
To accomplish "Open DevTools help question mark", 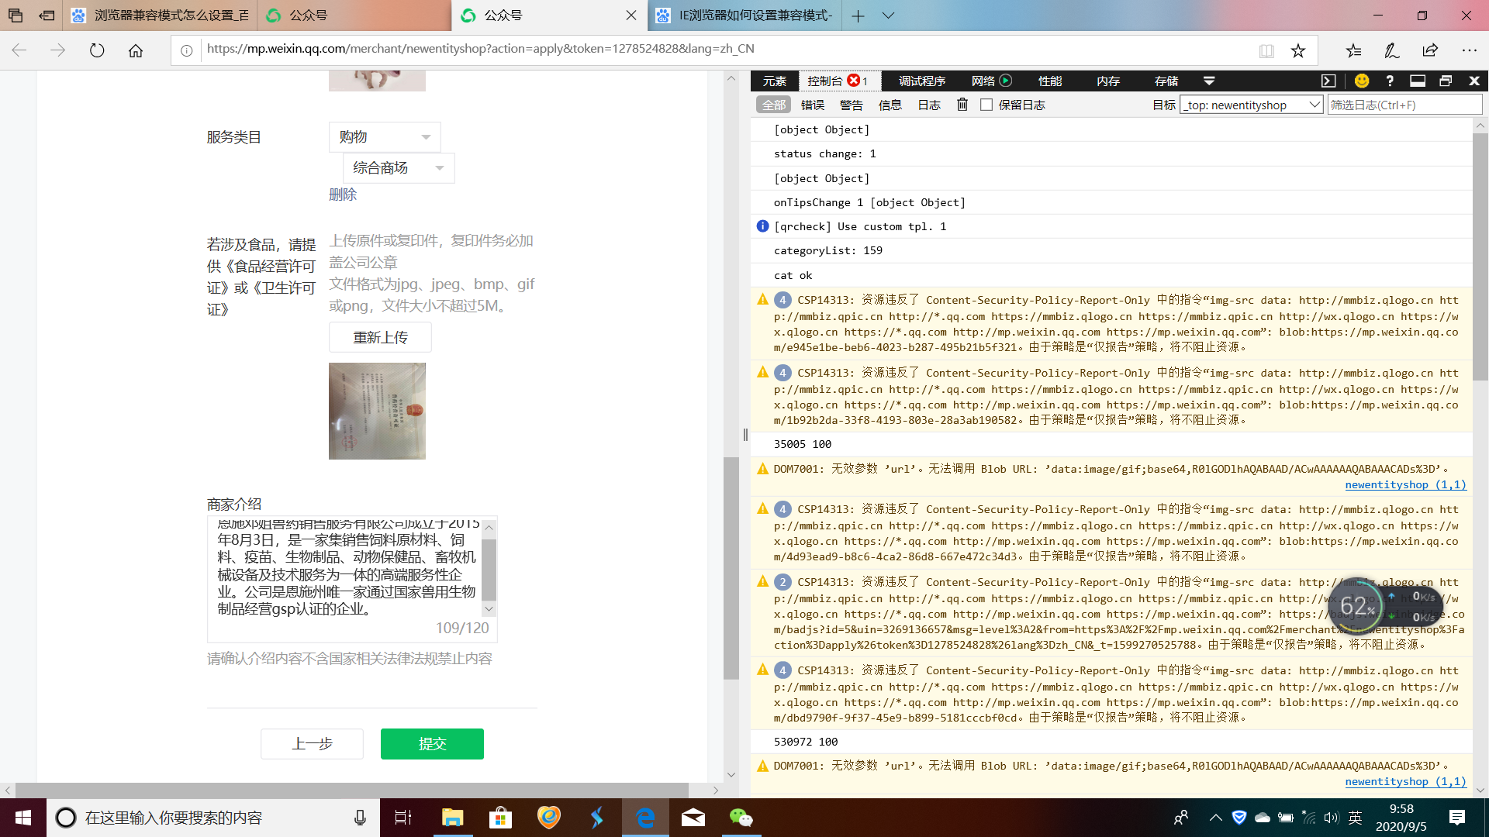I will tap(1390, 81).
